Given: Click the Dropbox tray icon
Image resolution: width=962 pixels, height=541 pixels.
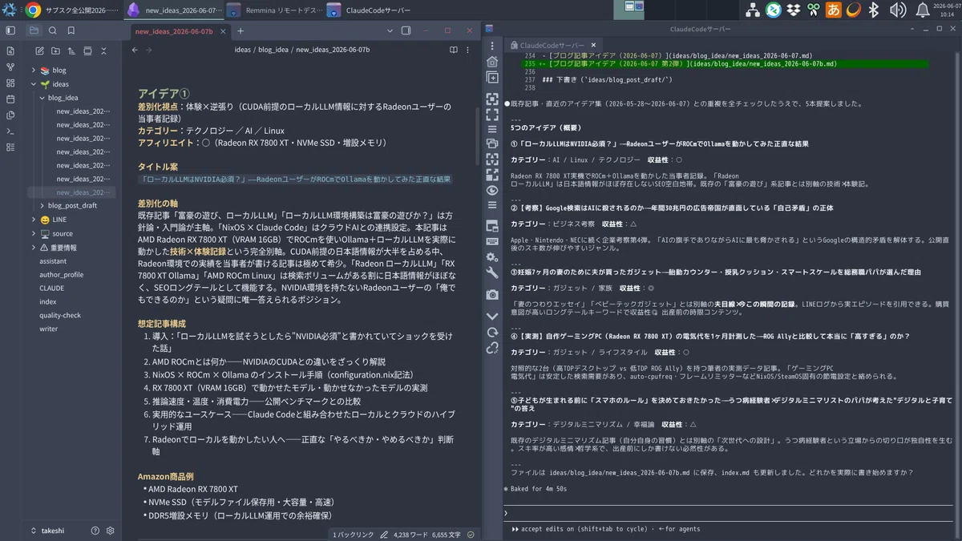Looking at the screenshot, I should click(x=794, y=10).
